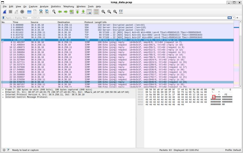Go to next packet green right arrow

(66, 12)
